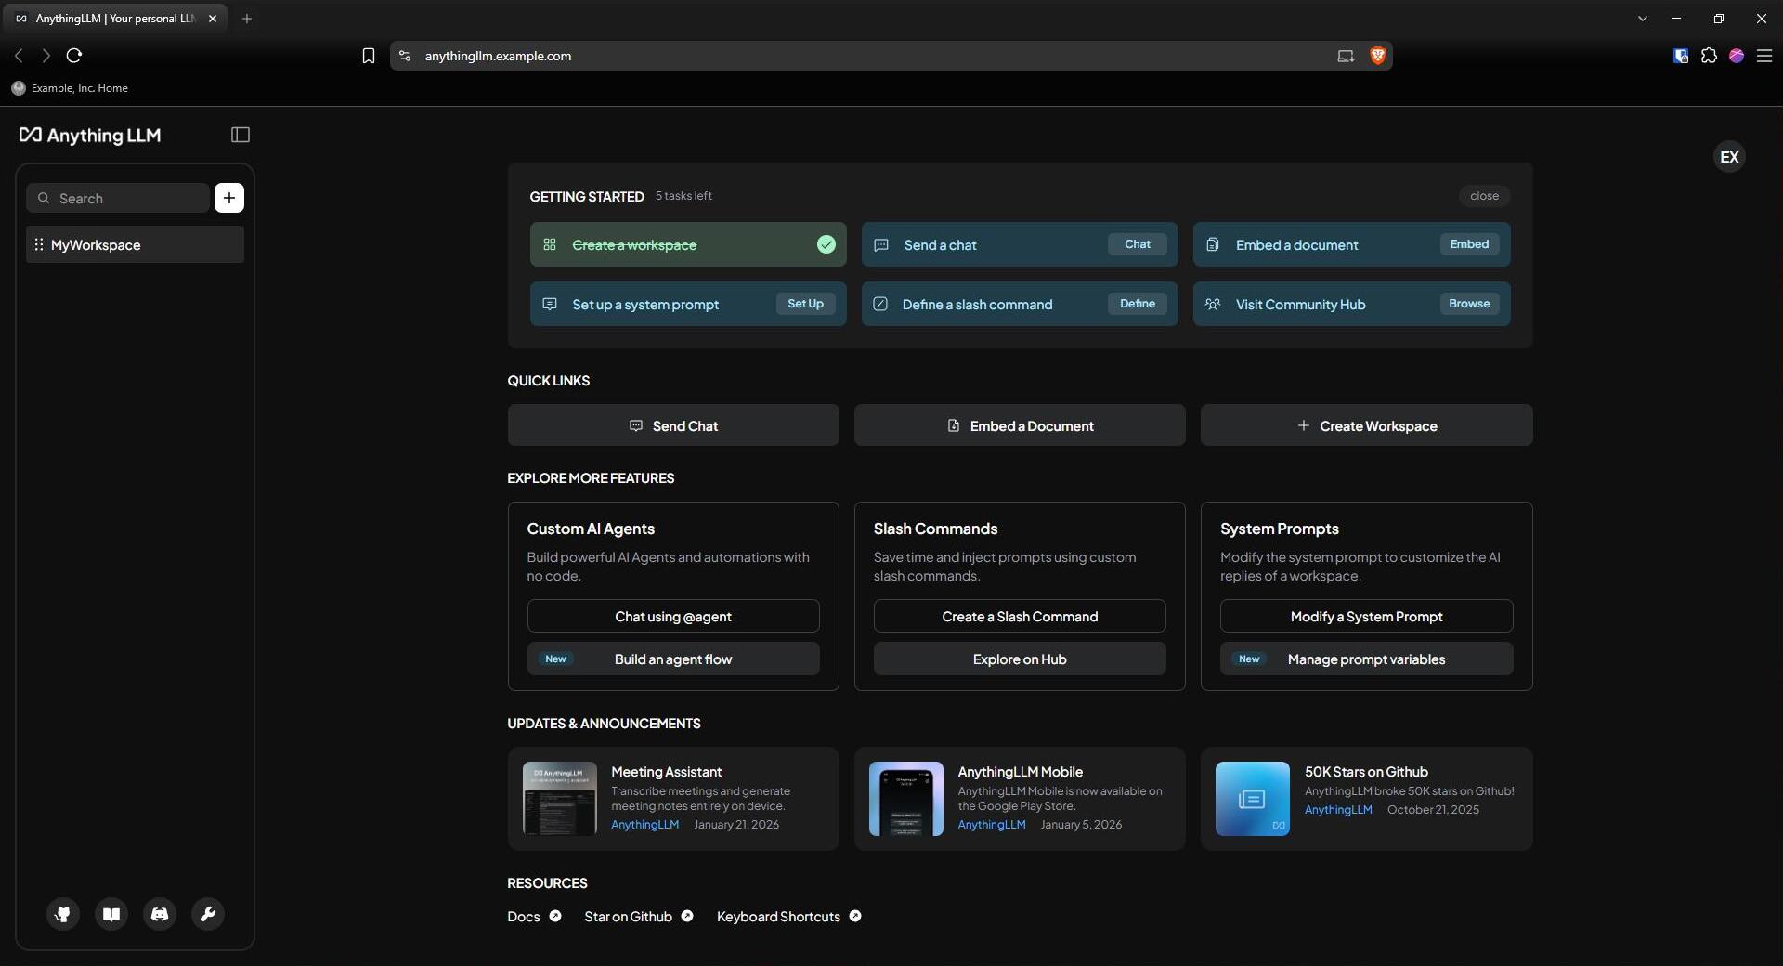1783x966 pixels.
Task: Select the AnythingLLM browser tab
Action: (x=116, y=19)
